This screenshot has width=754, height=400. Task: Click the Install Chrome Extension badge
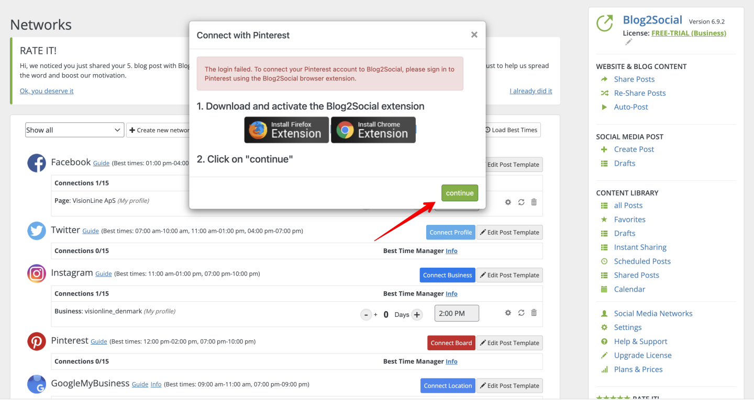point(373,130)
